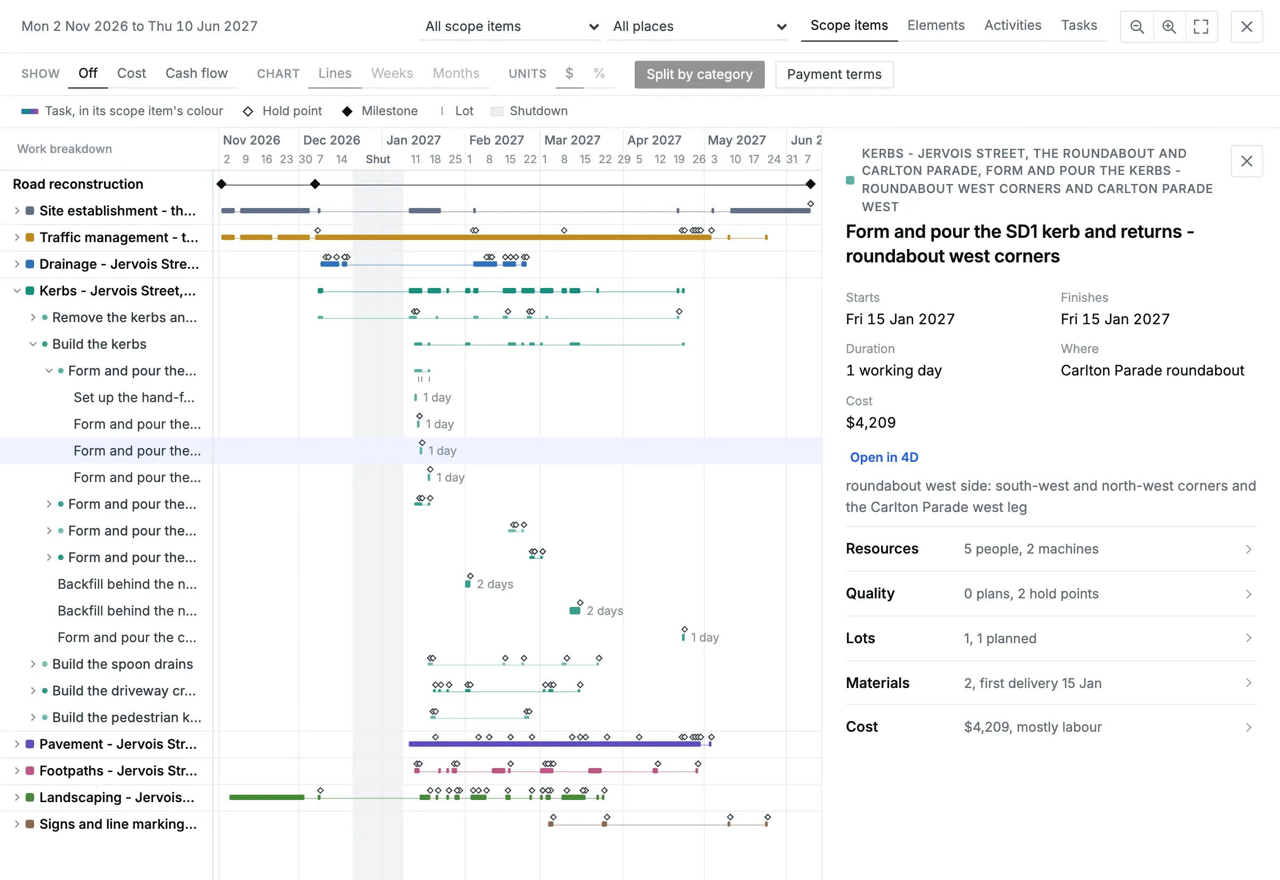Select Months chart mode

click(456, 74)
